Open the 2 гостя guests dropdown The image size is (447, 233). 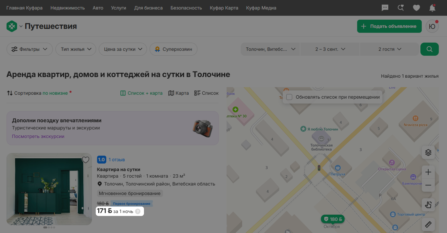390,49
